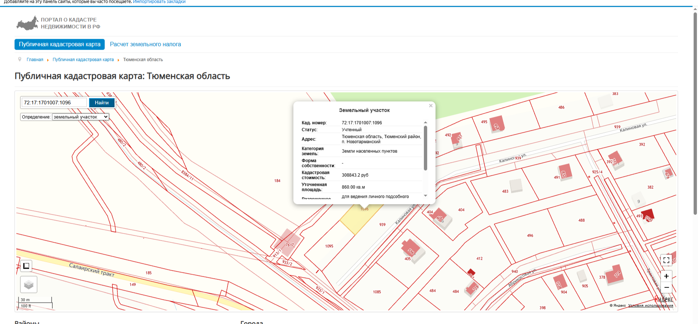Click the import bookmarks link
The height and width of the screenshot is (324, 698).
pos(159,2)
